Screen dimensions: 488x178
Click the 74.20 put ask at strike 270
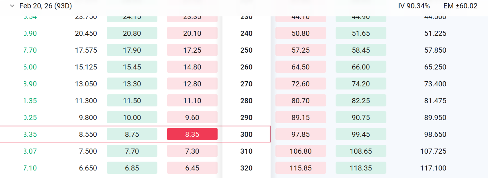point(361,84)
